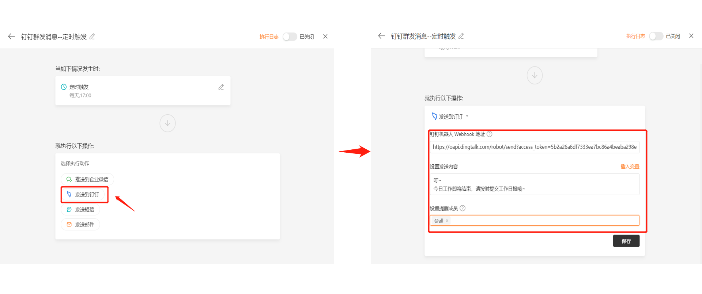Toggle the 已关闭 switch in the right panel

[656, 36]
